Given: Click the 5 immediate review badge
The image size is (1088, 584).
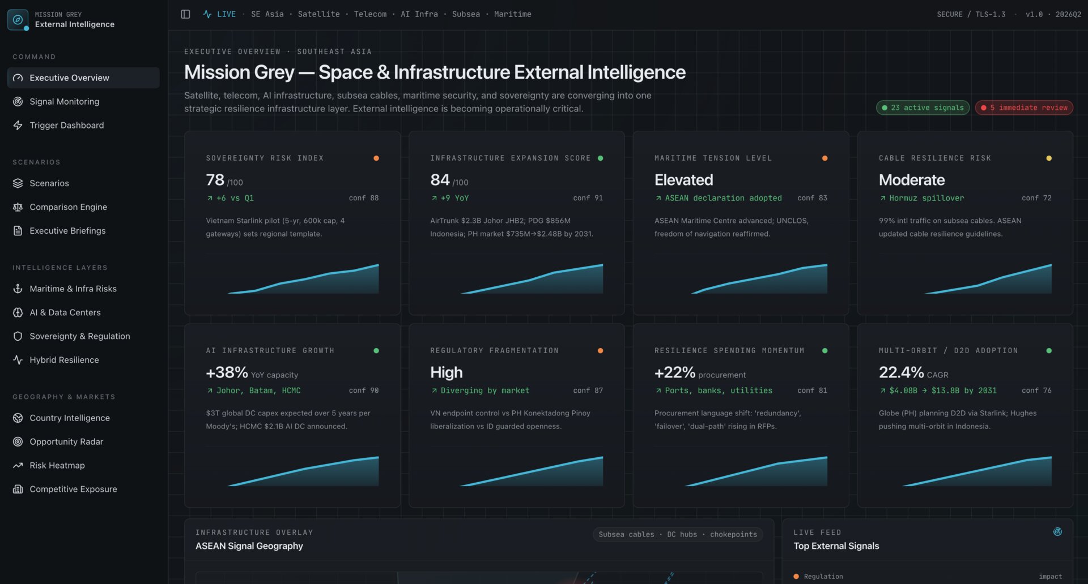Looking at the screenshot, I should [x=1024, y=108].
